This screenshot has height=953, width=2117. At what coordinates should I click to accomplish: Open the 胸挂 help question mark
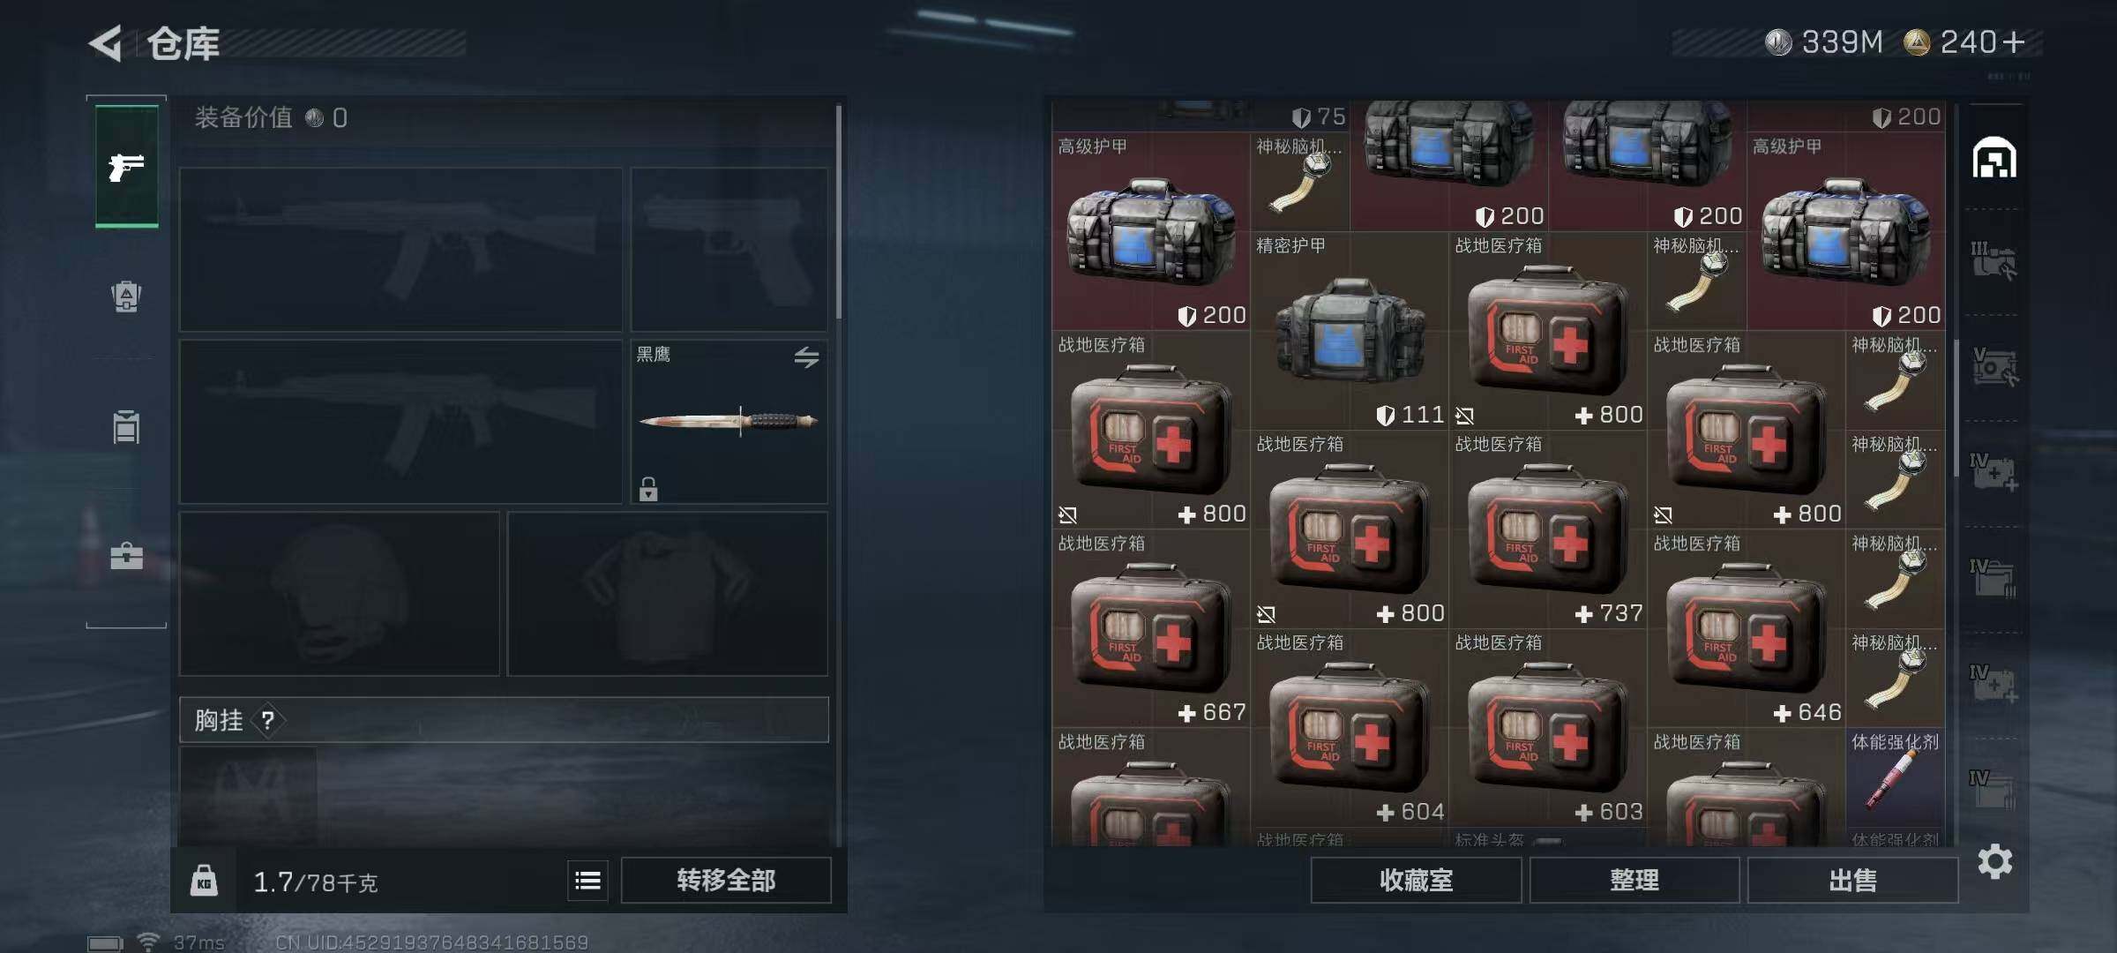coord(268,721)
